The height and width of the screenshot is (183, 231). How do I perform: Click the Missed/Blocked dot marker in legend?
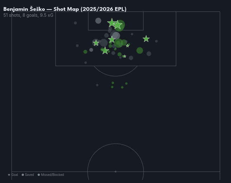tap(39, 175)
